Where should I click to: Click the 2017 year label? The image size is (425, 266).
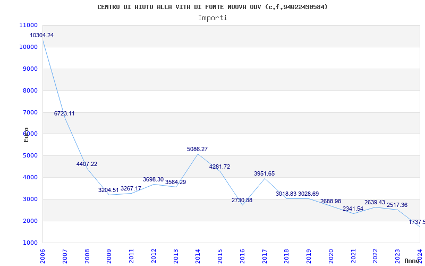pos(265,255)
